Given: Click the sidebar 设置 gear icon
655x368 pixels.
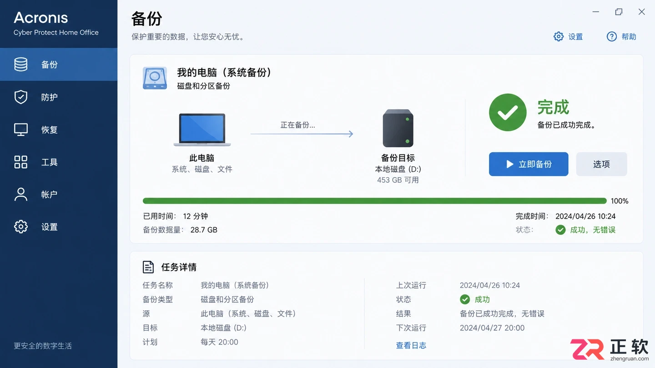Looking at the screenshot, I should (x=21, y=227).
